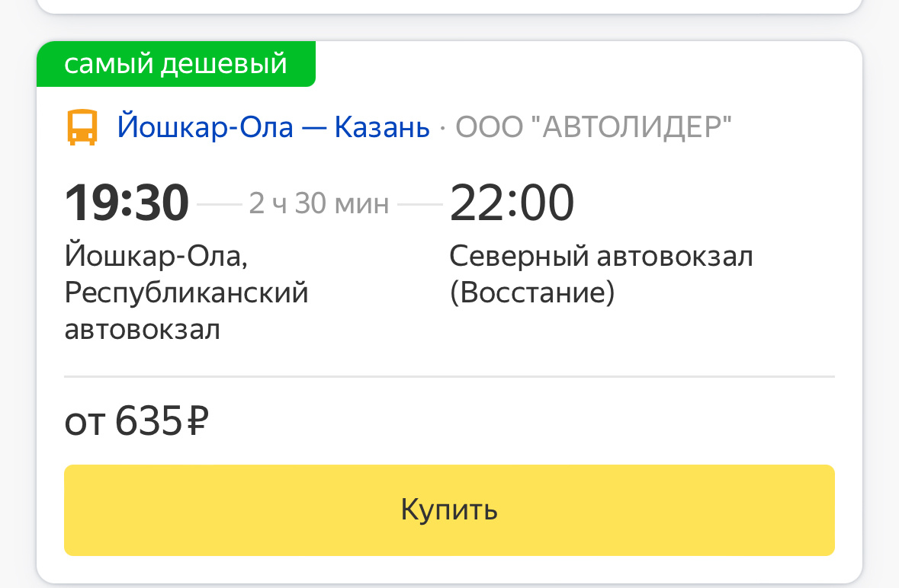
Task: Select the самый дешевый green badge
Action: coord(176,64)
